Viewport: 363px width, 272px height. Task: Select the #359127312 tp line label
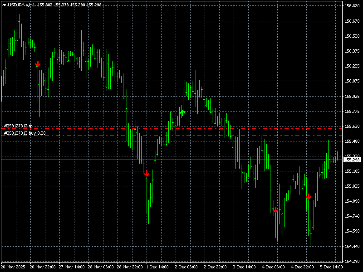(18, 126)
